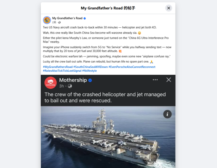Click the info icon on the carrier photo
This screenshot has height=168, width=217.
click(167, 114)
